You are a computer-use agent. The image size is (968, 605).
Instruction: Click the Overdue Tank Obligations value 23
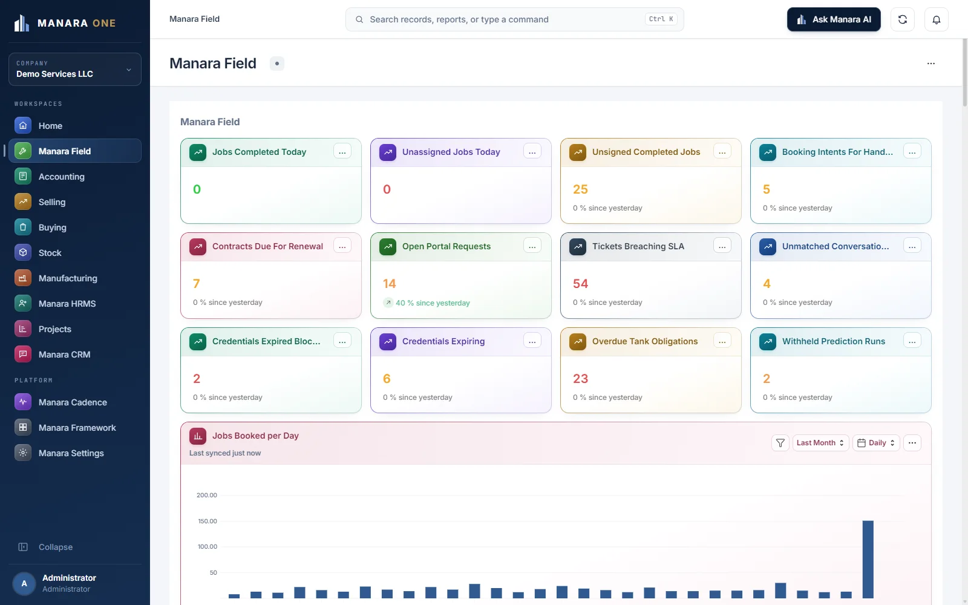(580, 379)
